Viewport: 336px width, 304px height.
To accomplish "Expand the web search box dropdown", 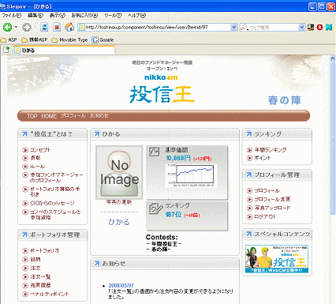I will pyautogui.click(x=301, y=27).
